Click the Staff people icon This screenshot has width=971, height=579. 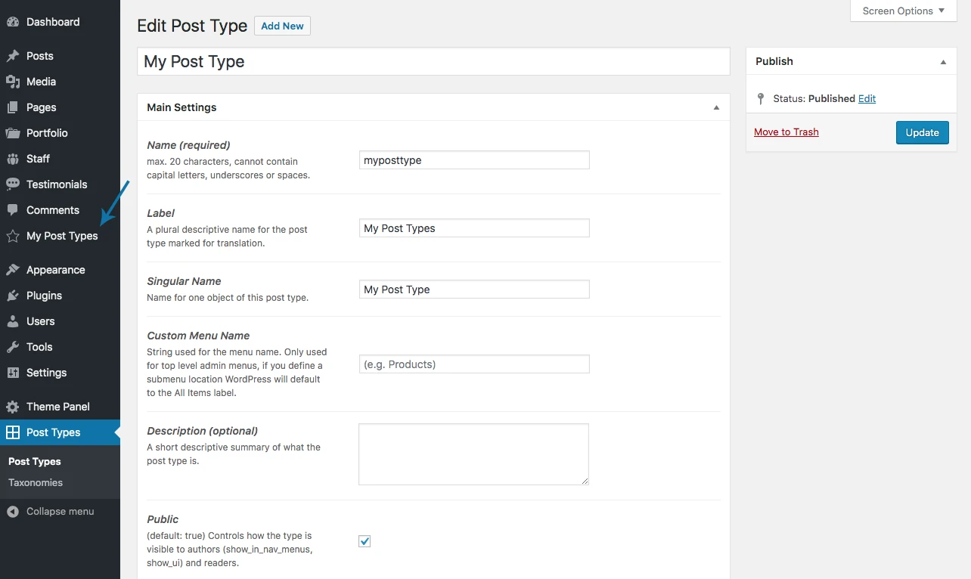point(13,158)
